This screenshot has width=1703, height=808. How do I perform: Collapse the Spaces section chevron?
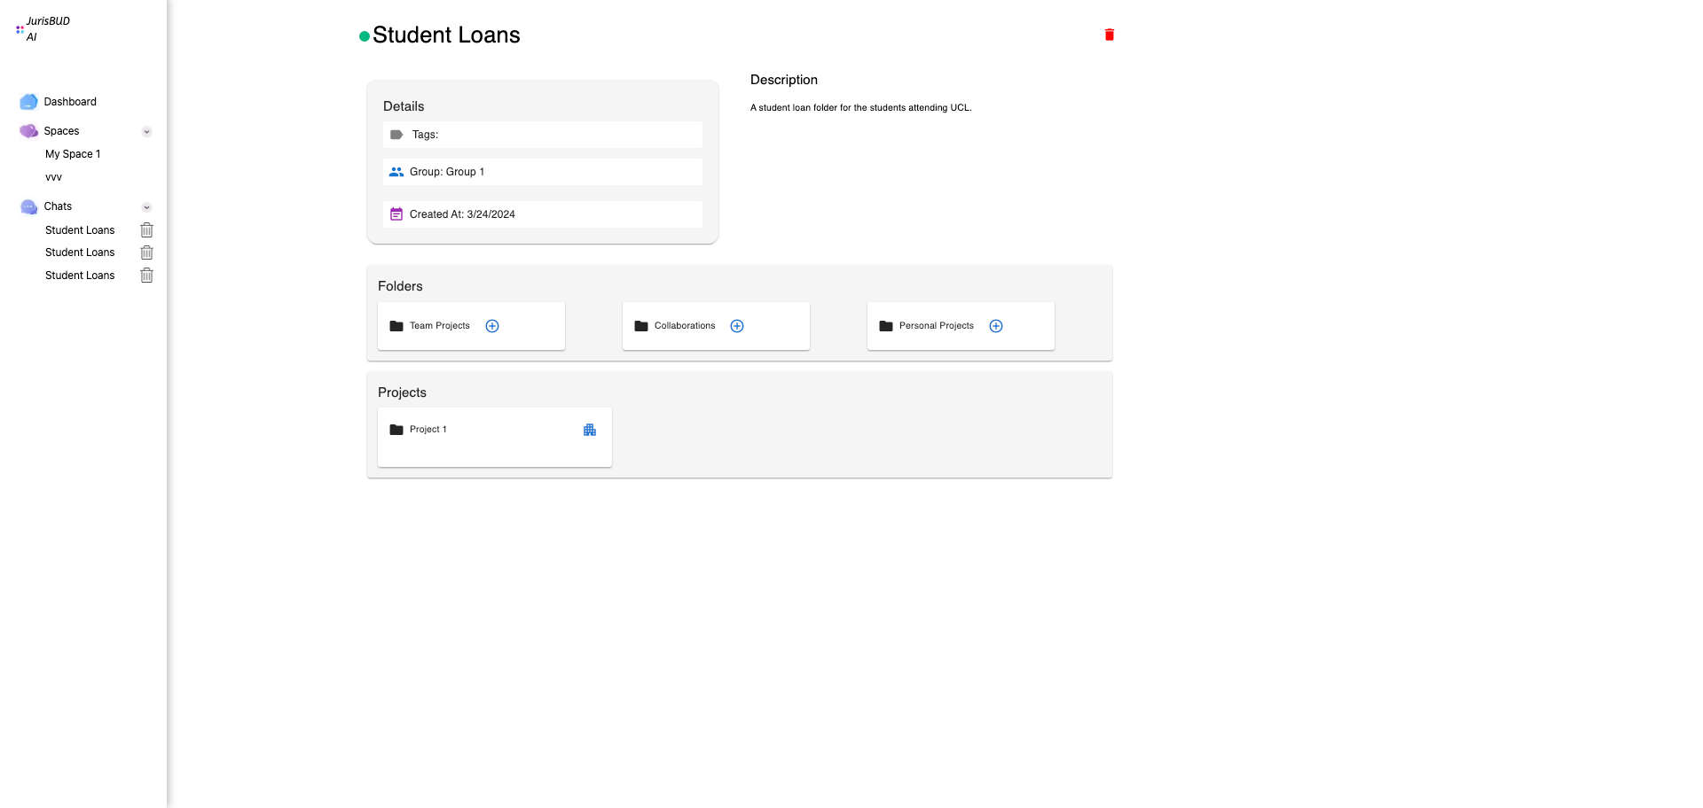[146, 132]
